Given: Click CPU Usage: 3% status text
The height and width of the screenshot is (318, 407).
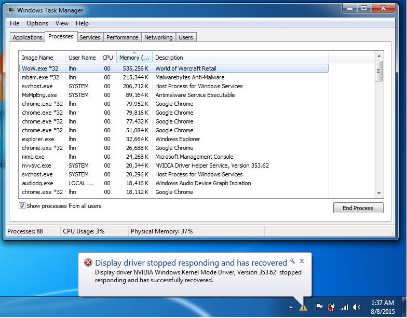Looking at the screenshot, I should coord(84,231).
